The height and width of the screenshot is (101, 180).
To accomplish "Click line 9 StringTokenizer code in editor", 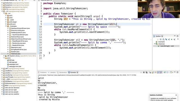I will point(85,24).
